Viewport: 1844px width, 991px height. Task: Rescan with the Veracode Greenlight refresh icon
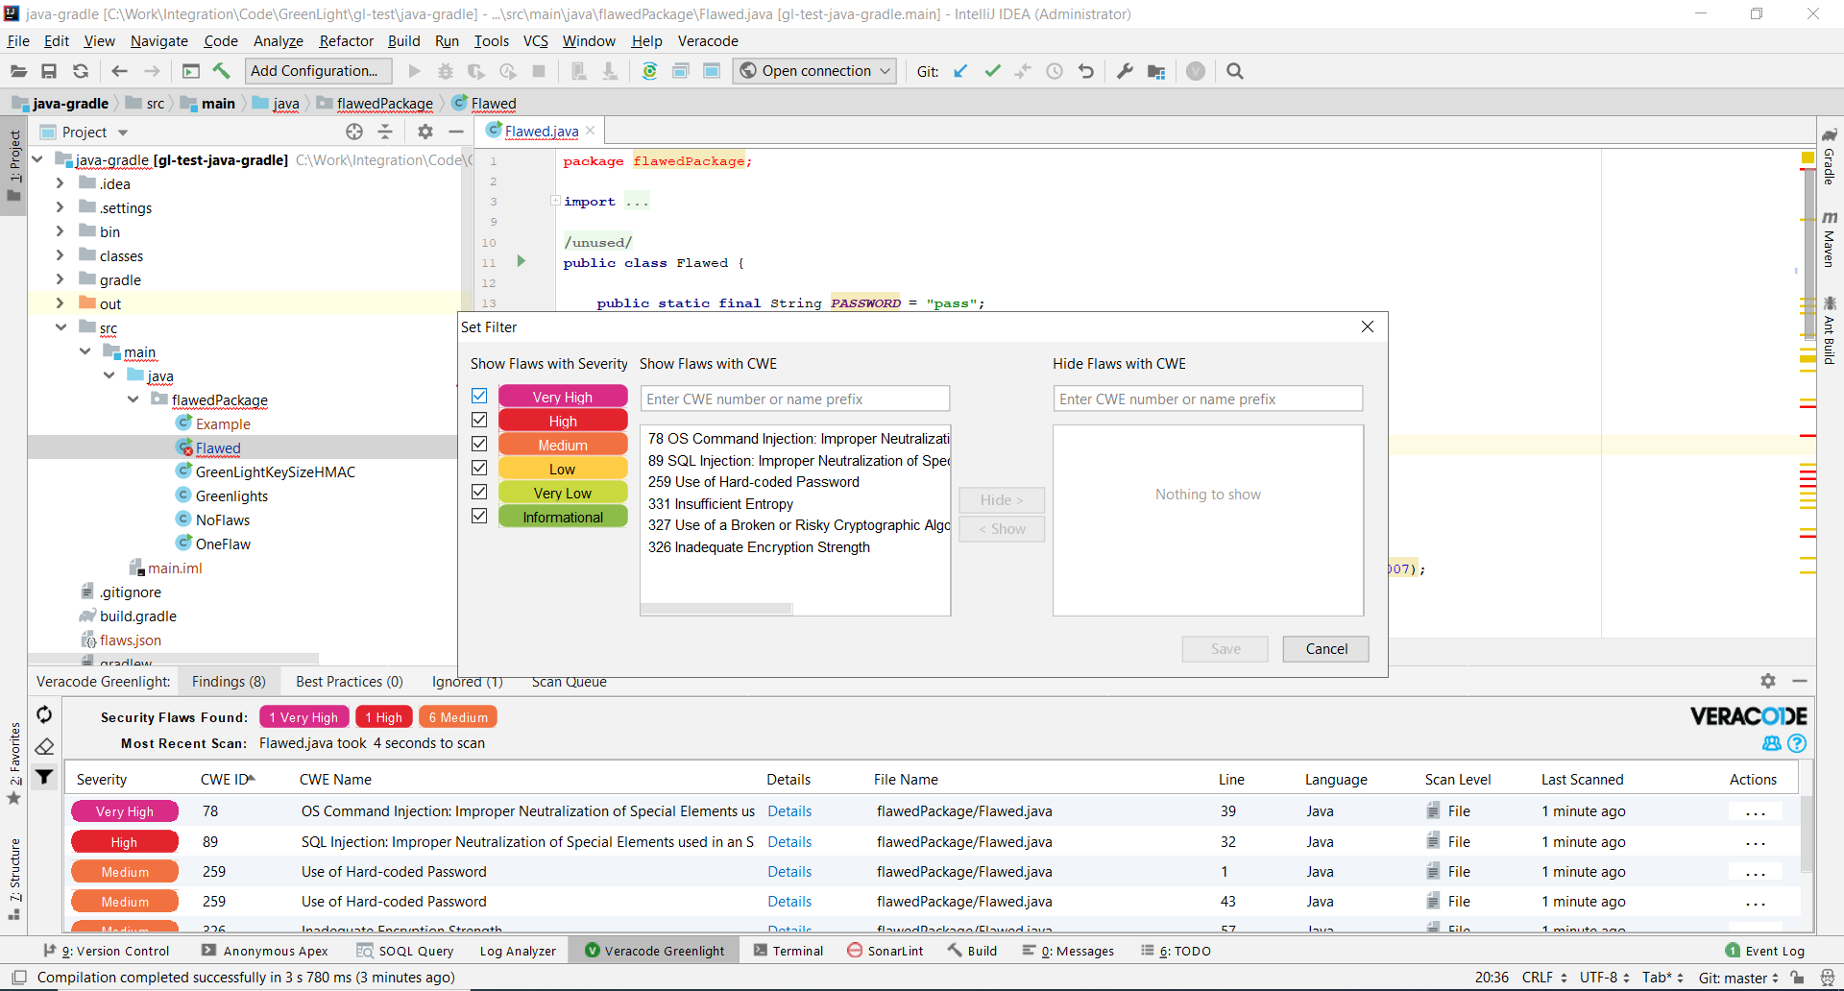(x=43, y=714)
